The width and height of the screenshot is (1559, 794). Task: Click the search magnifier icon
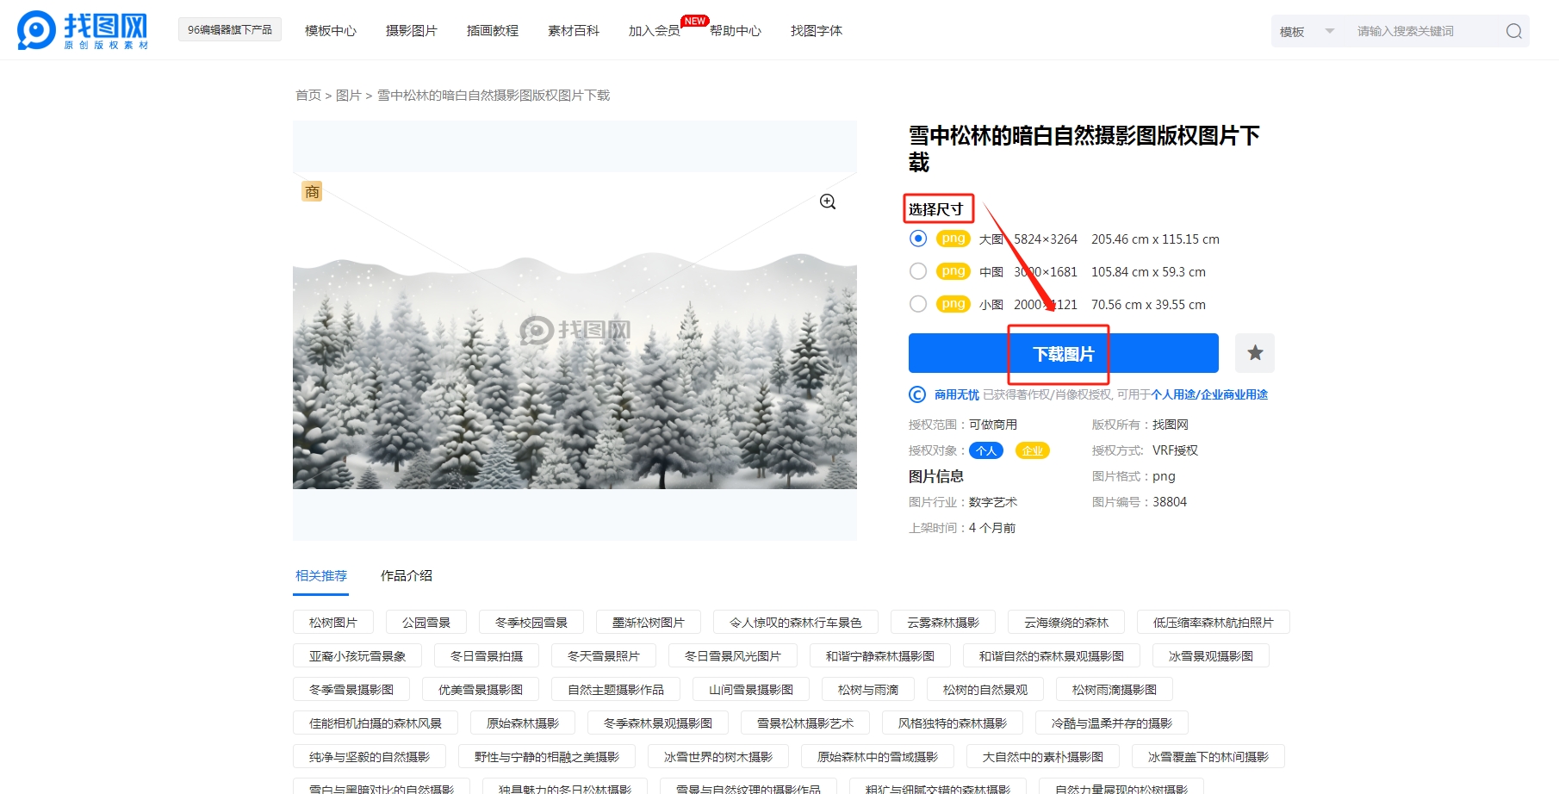1513,31
